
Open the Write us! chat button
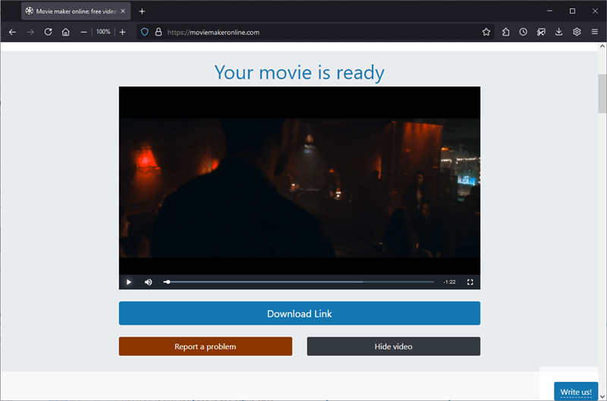[x=576, y=391]
